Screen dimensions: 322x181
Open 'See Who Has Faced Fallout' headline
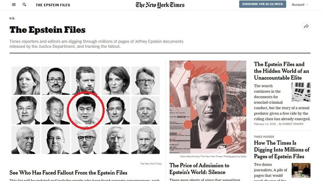pos(68,173)
